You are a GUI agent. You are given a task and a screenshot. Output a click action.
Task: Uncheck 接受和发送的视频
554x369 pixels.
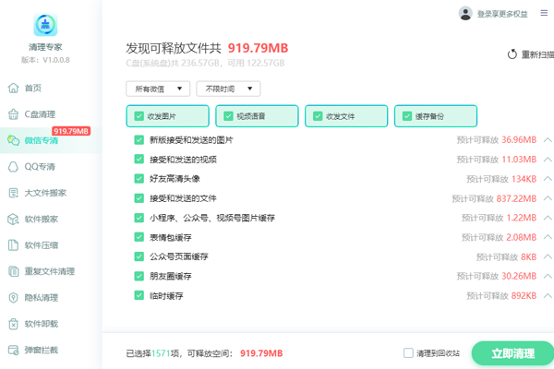[x=139, y=160]
